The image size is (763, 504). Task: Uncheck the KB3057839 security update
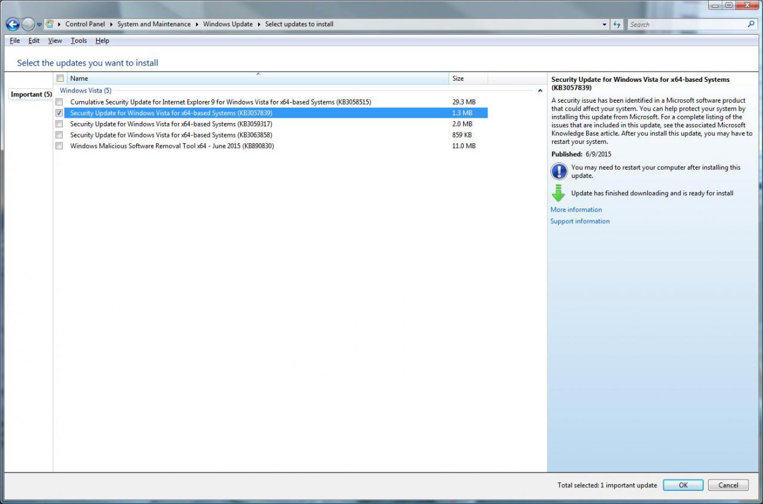(x=59, y=113)
